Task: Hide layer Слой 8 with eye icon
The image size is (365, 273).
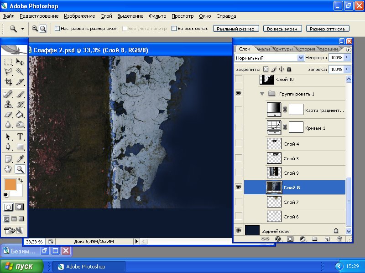Action: (x=238, y=187)
